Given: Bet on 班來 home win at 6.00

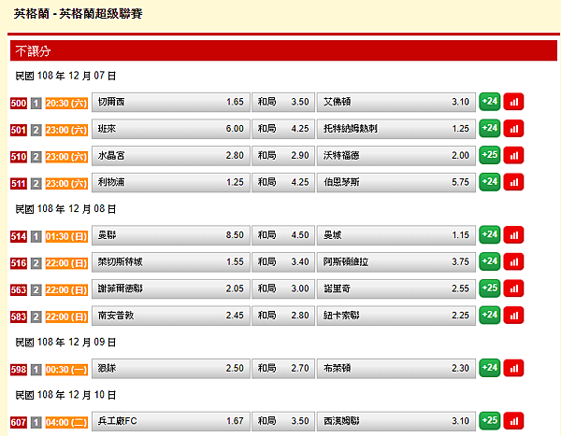Looking at the screenshot, I should pos(171,129).
